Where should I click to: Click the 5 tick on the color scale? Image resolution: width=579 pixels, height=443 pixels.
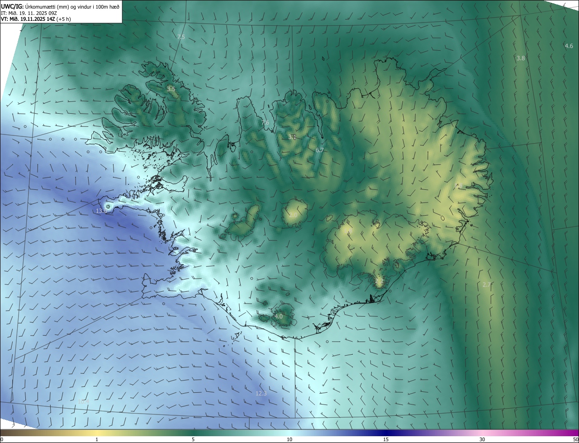coord(193,439)
